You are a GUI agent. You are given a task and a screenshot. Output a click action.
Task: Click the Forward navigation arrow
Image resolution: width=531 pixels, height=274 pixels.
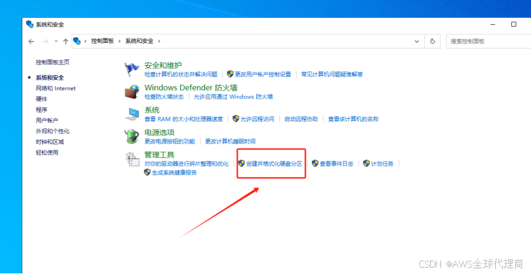pos(45,42)
